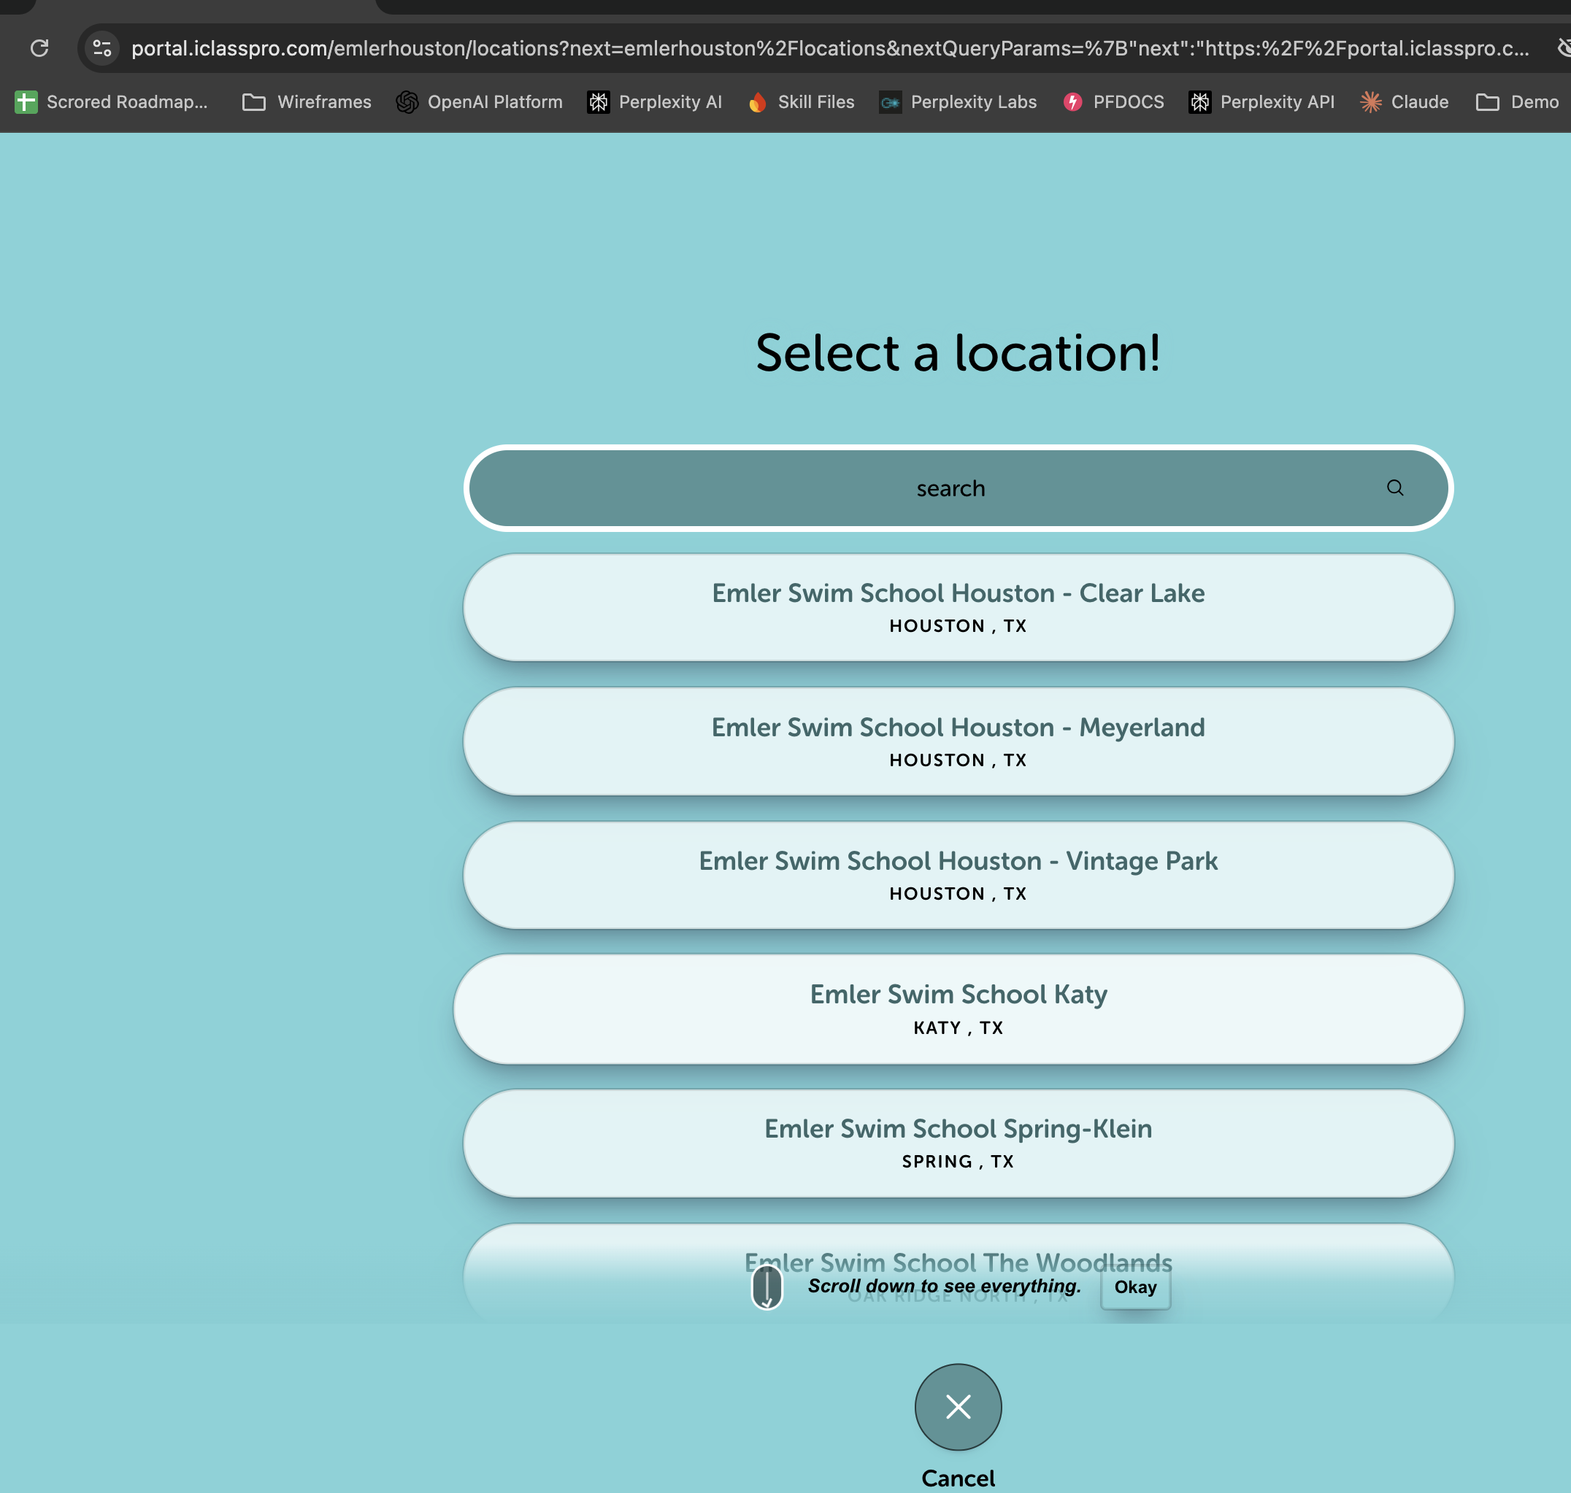This screenshot has width=1571, height=1493.
Task: Select Emler Swim School Houston - Clear Lake
Action: tap(958, 607)
